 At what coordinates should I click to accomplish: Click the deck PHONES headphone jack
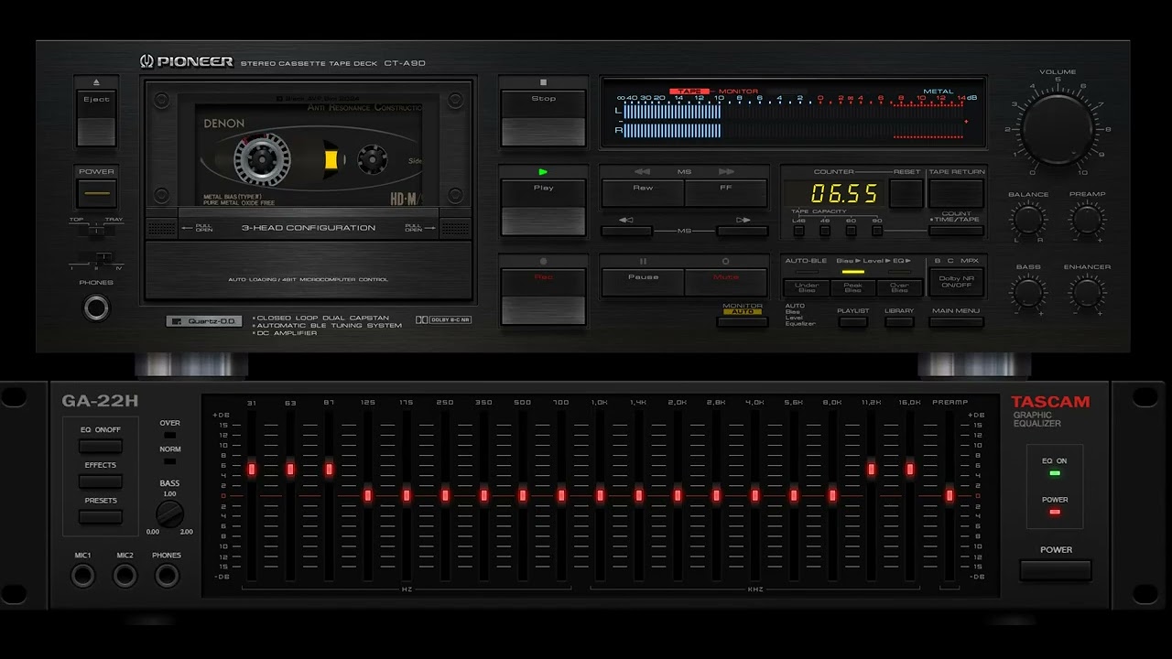[96, 308]
